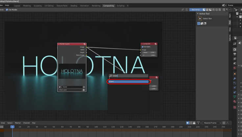Adjust Z value field on Composite node
This screenshot has width=242, height=137.
[149, 55]
